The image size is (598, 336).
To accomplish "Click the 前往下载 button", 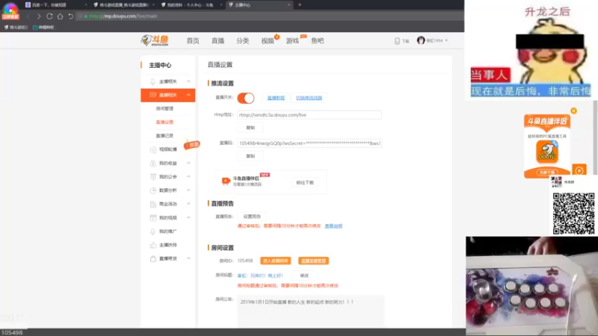I will (305, 183).
